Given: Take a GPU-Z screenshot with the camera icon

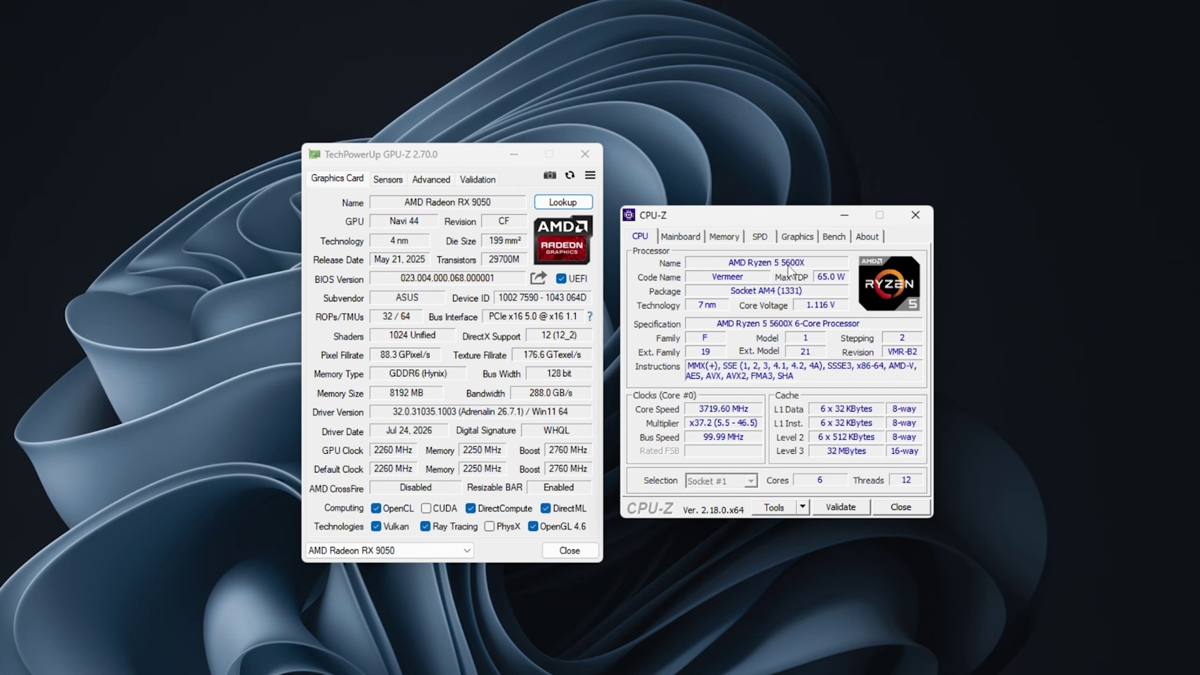Looking at the screenshot, I should [x=550, y=176].
